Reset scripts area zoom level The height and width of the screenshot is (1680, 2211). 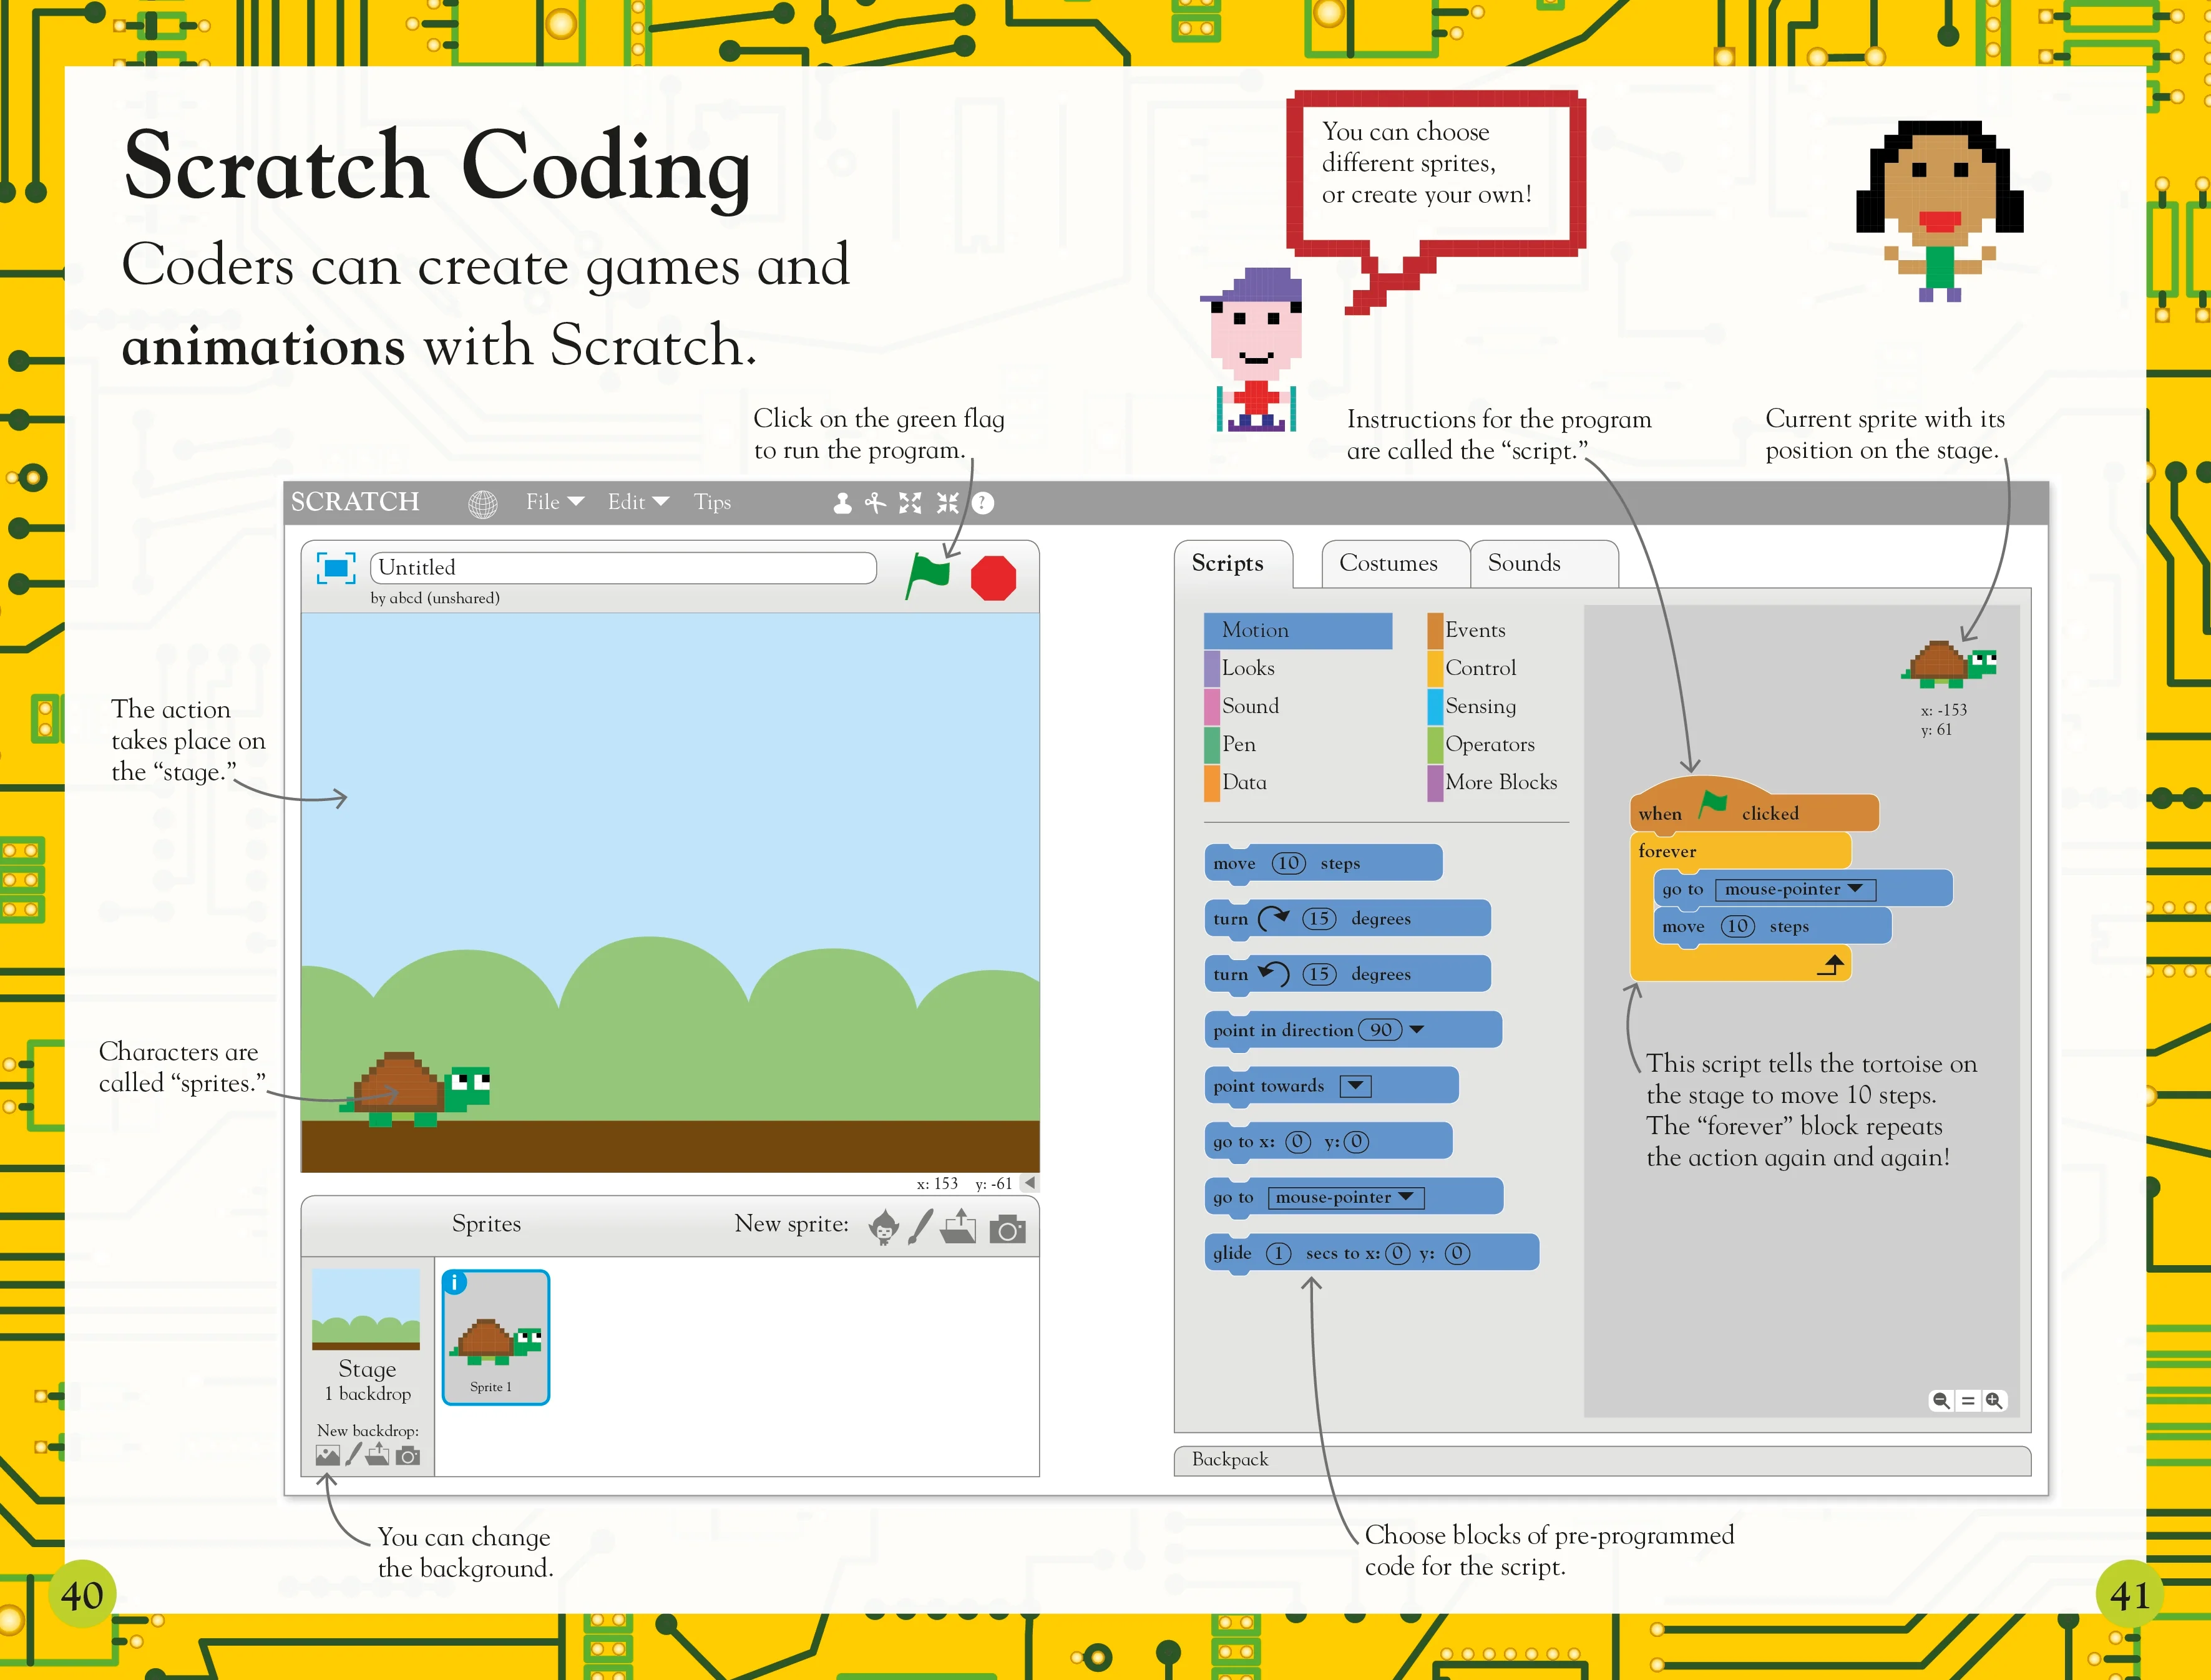1968,1401
